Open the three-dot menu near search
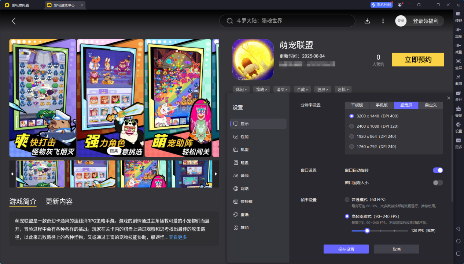 pyautogui.click(x=383, y=21)
